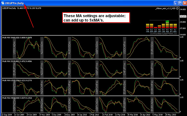Select the USDCADm pair label
Viewport: 187px width, 116px height.
[14, 48]
